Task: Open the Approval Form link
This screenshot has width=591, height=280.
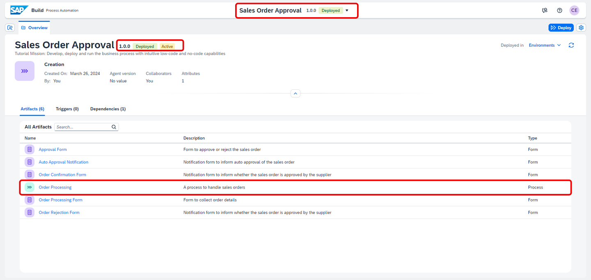Action: coord(53,150)
